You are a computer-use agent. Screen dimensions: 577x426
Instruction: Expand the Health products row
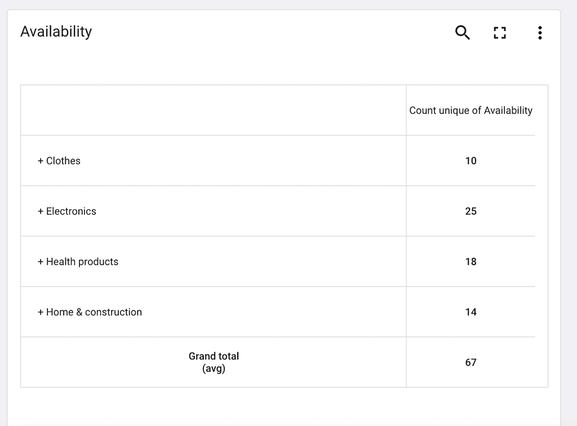pos(41,262)
